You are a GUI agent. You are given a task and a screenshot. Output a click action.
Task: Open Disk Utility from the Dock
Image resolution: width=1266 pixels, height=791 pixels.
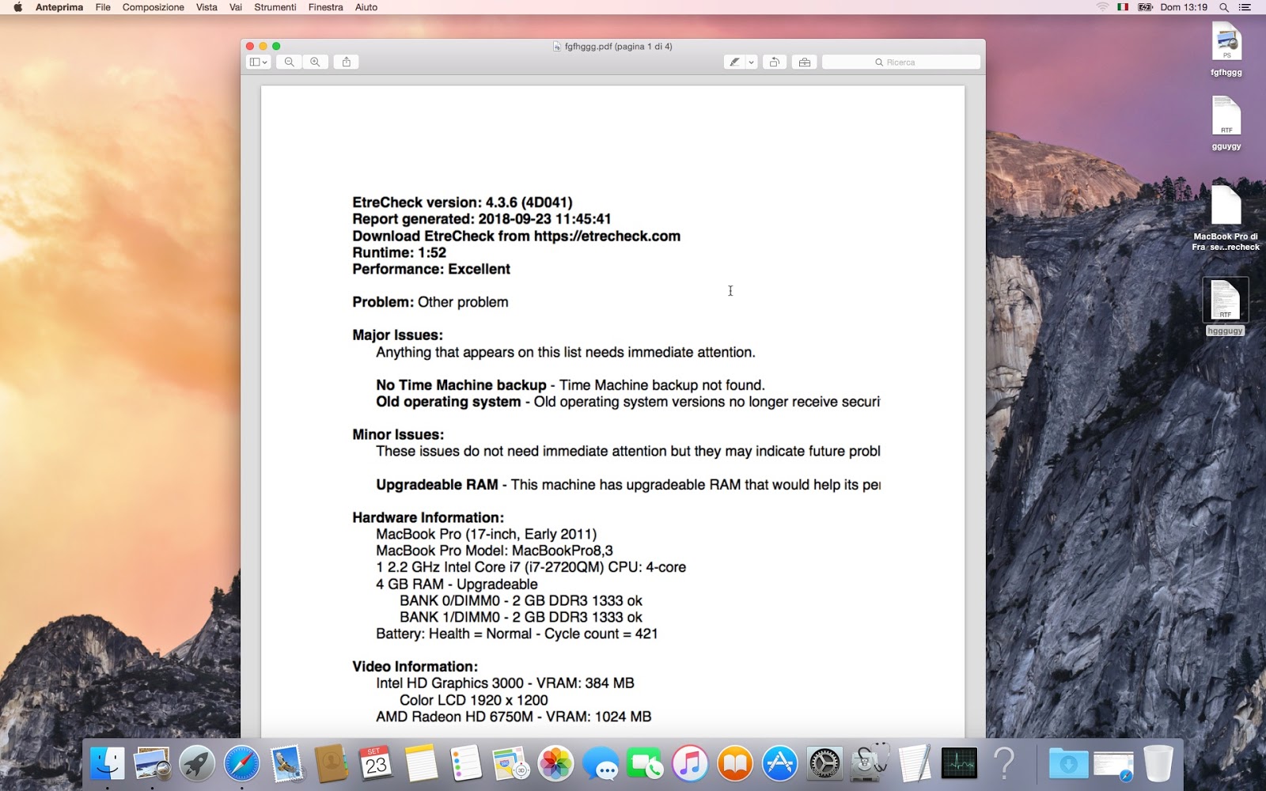coord(870,764)
